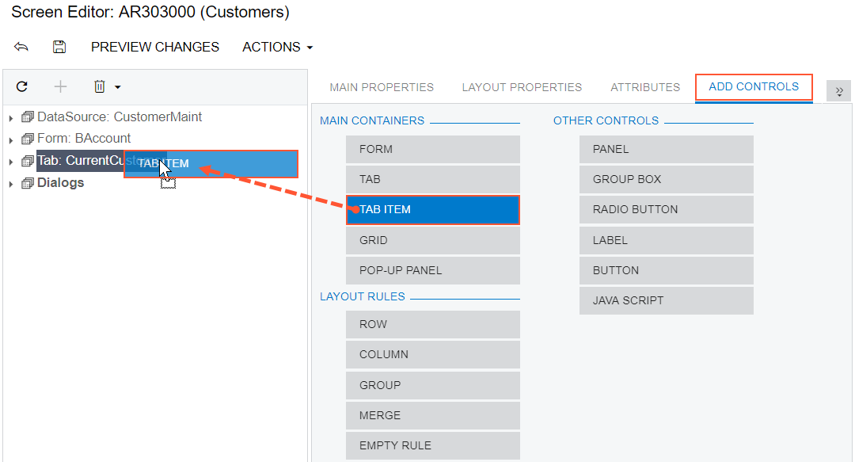Expand the Dialogs tree node
855x462 pixels.
tap(11, 184)
